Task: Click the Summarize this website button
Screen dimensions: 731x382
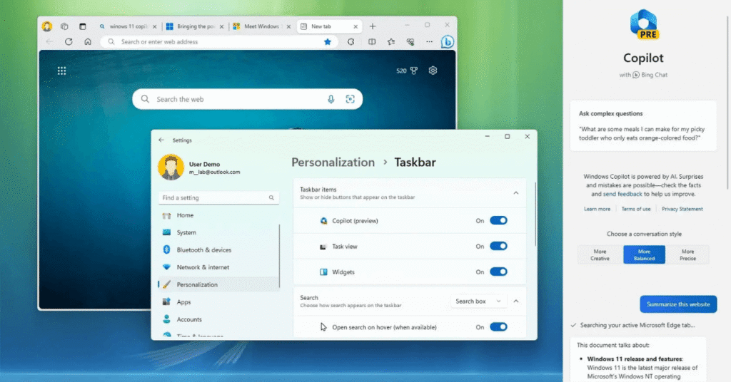Action: click(x=677, y=304)
